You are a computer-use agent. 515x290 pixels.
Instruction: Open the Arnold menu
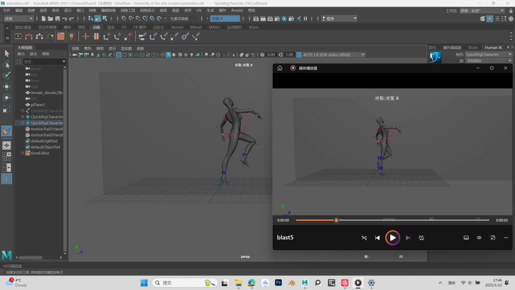pyautogui.click(x=237, y=10)
